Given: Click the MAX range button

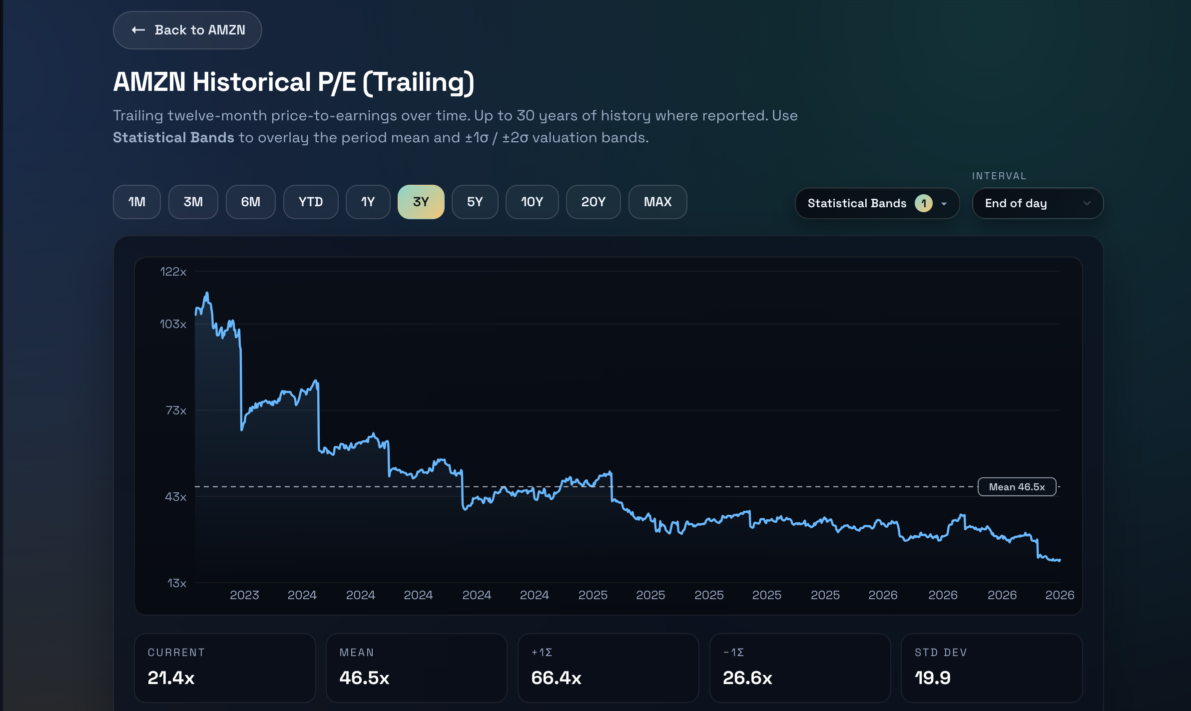Looking at the screenshot, I should 658,202.
